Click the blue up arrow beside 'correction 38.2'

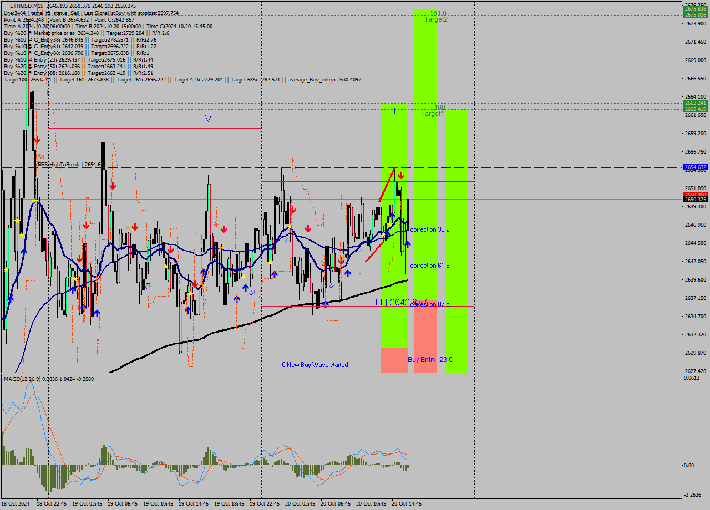coord(408,244)
